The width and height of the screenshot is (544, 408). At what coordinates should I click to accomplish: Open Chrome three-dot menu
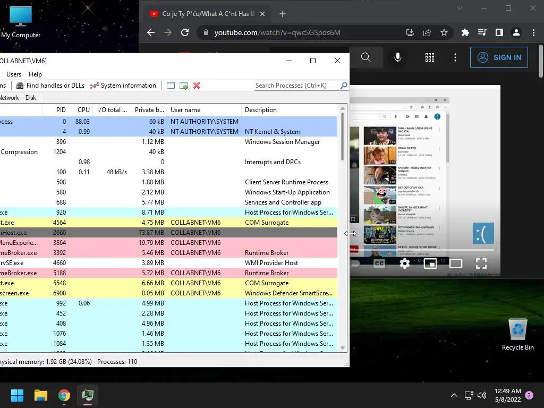pos(533,32)
